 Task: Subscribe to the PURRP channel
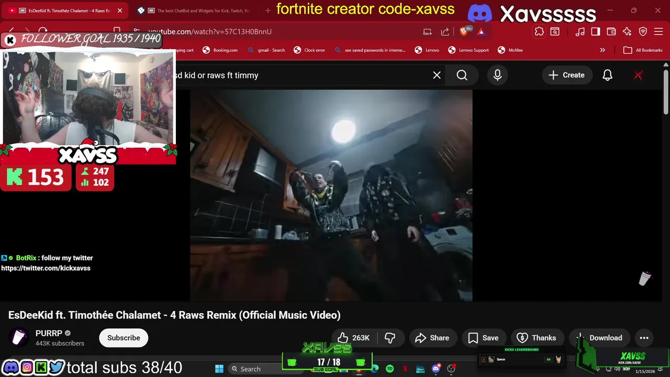[124, 338]
